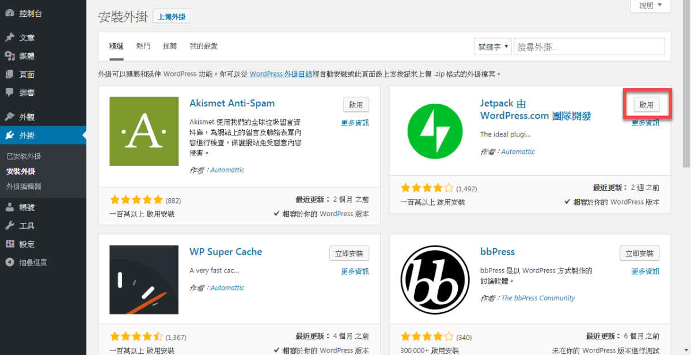This screenshot has height=355, width=691.
Task: Click the bbPress star rating
Action: [427, 337]
